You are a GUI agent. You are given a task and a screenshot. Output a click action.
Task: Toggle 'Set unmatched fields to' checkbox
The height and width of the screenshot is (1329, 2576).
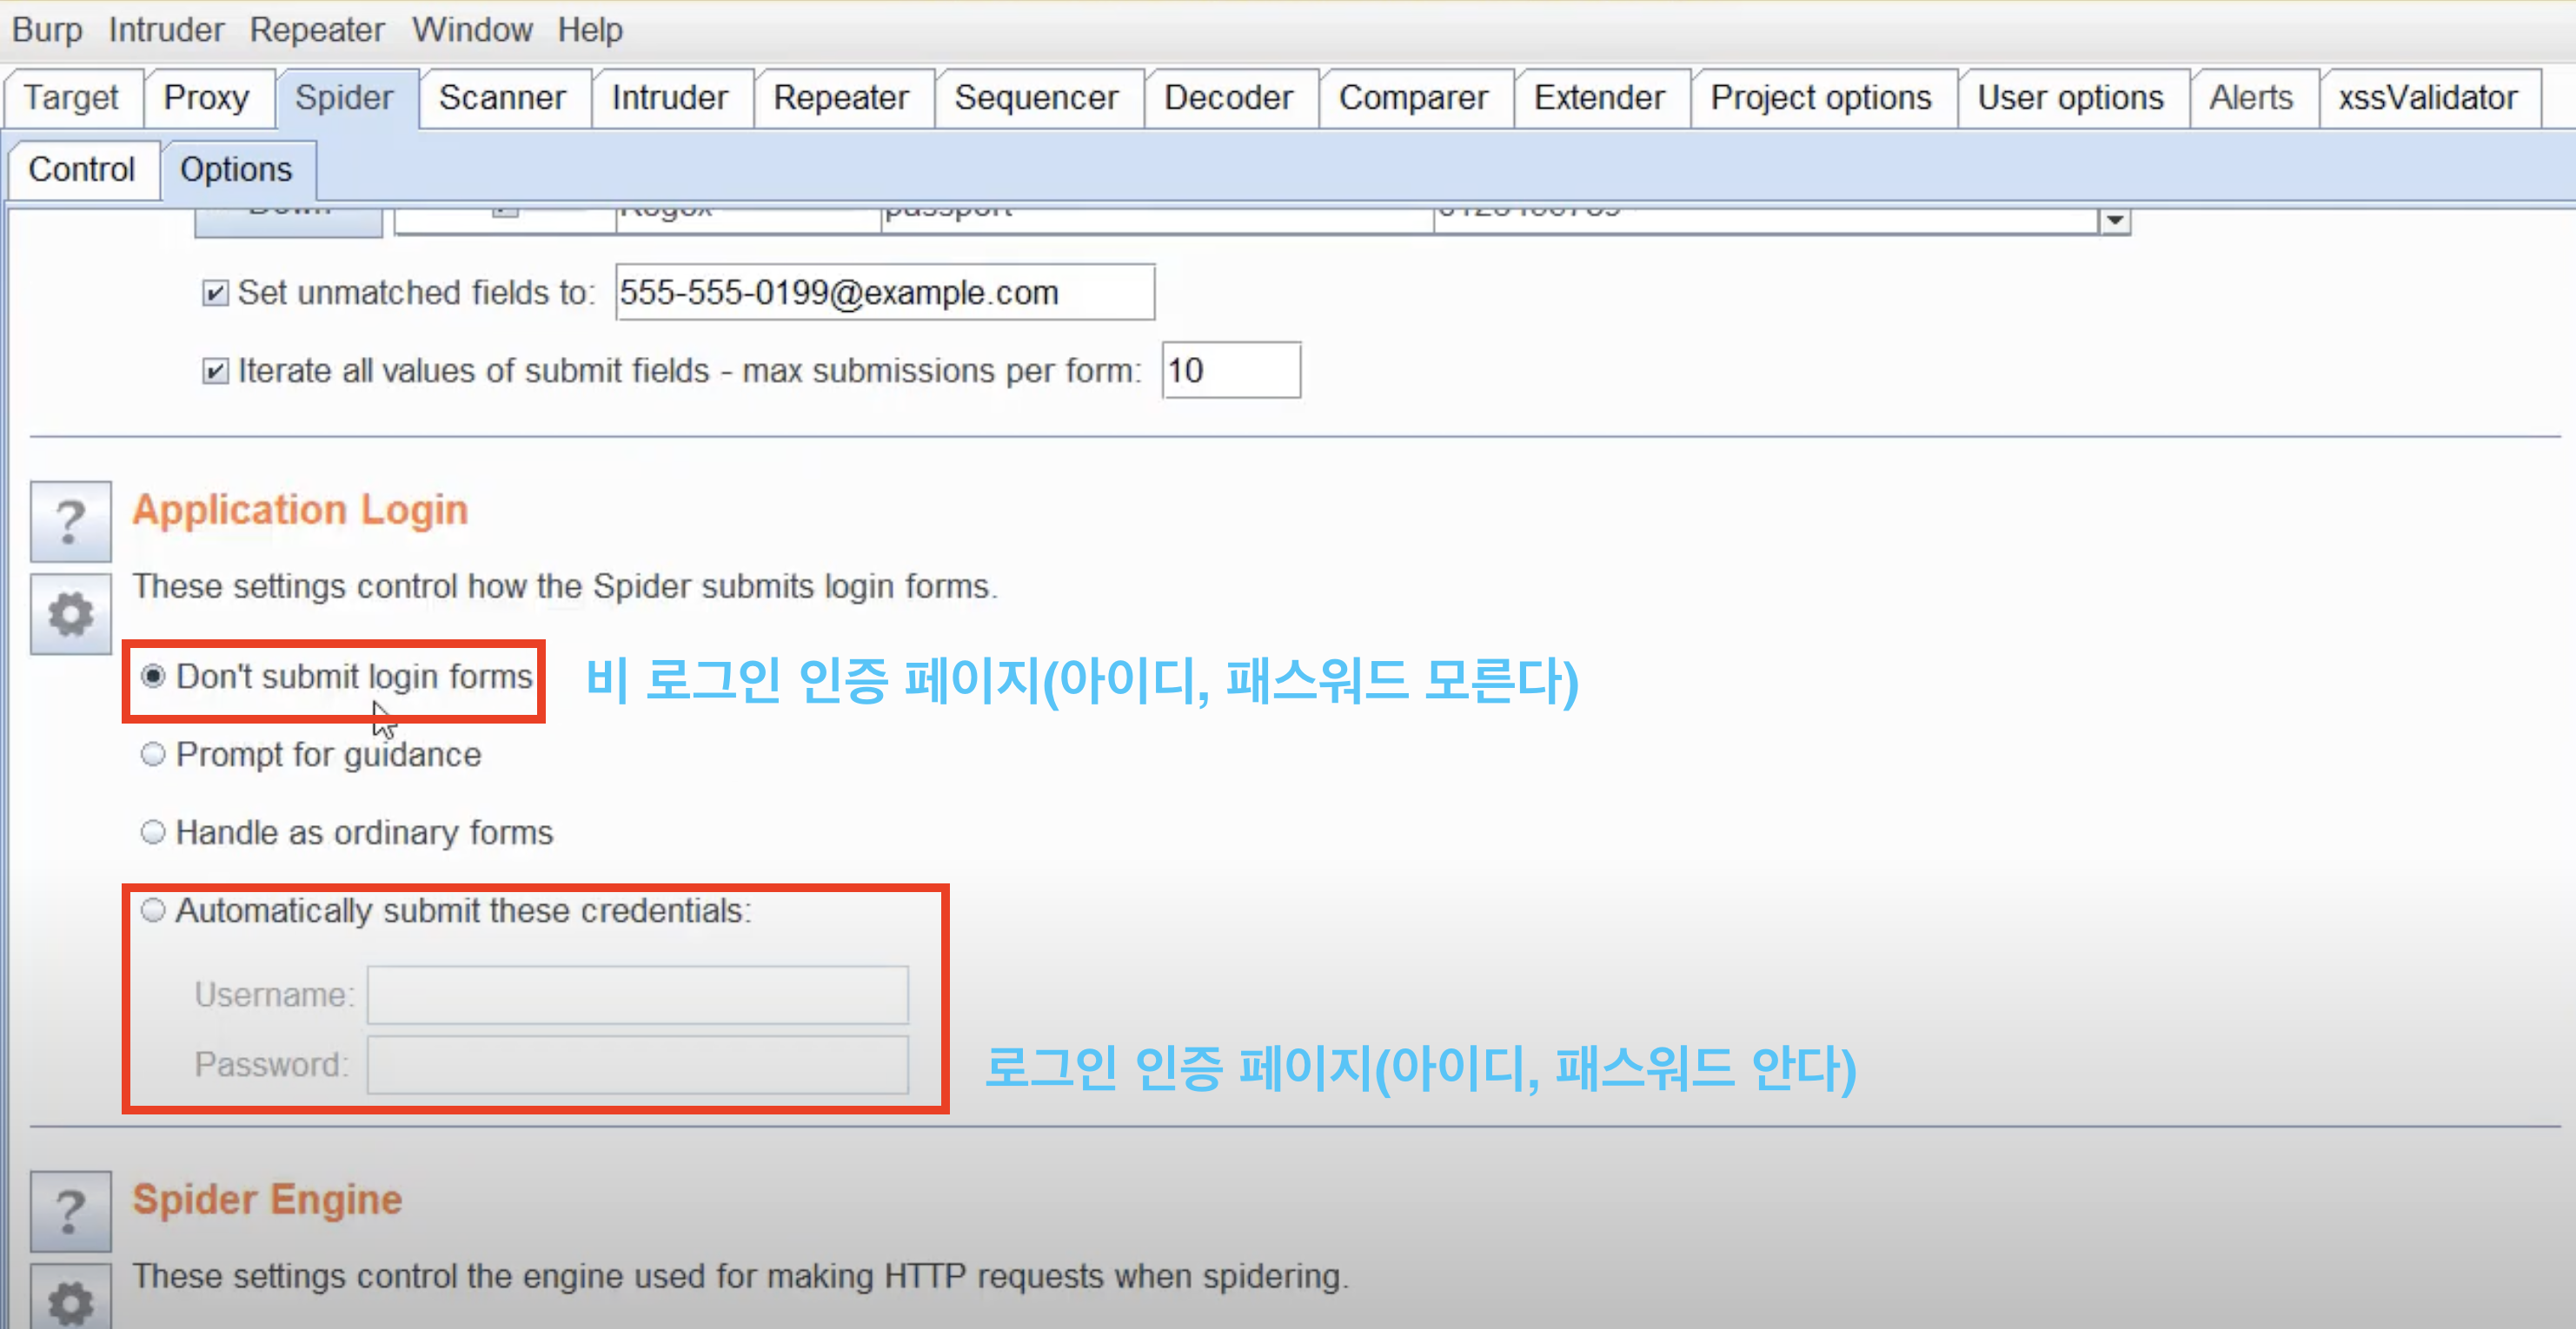coord(215,293)
